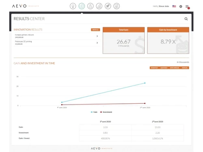Click the '3.33' Gain table cell
The width and height of the screenshot is (203, 152).
pos(106,127)
